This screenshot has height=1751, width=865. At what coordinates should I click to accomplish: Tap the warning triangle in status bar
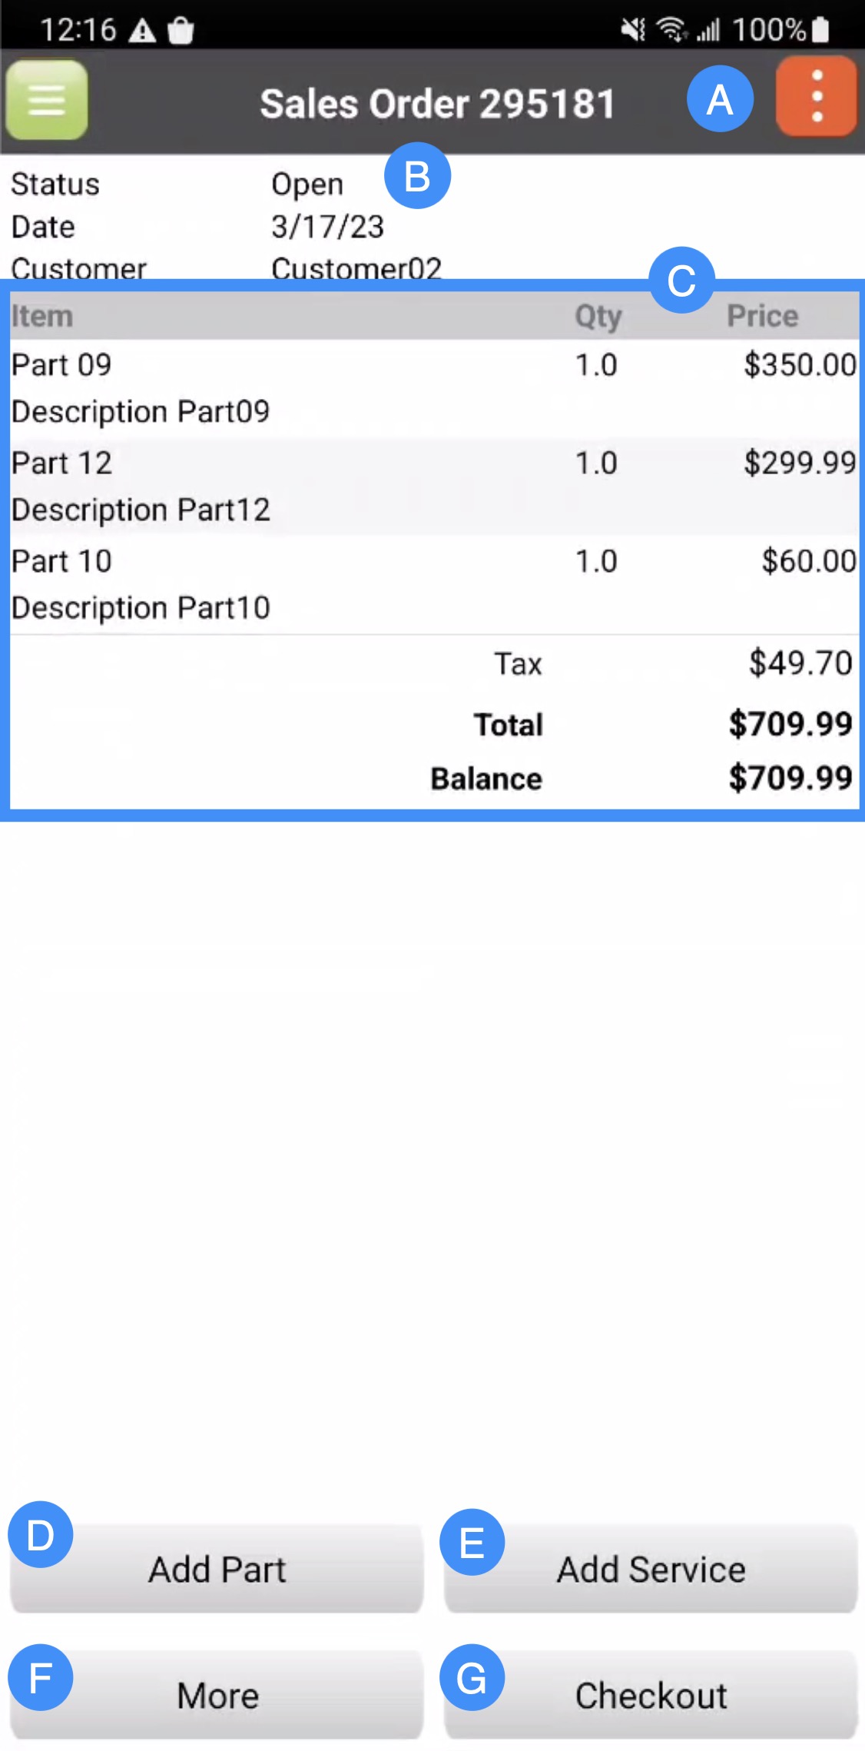point(142,32)
